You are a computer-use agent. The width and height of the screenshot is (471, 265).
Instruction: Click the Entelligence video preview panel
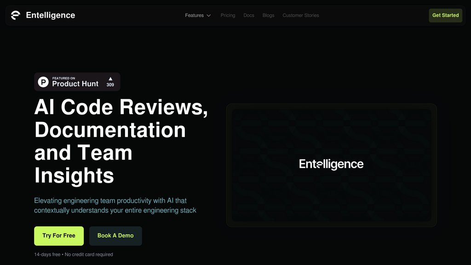[331, 165]
